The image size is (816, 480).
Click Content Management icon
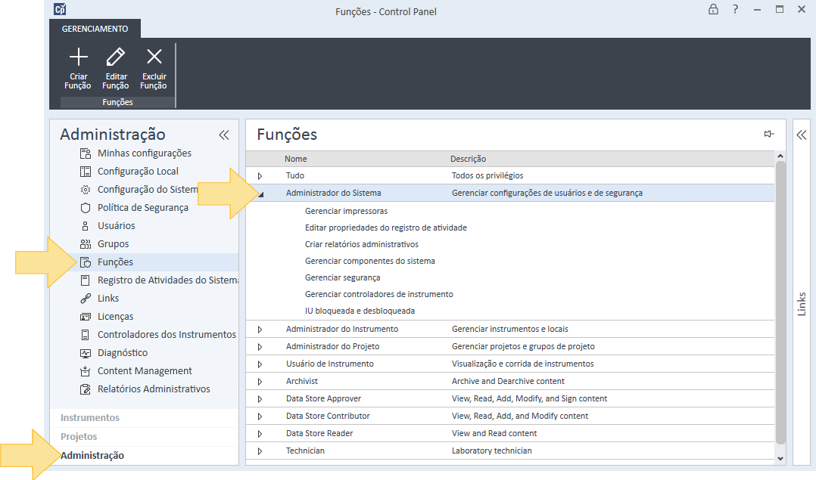pyautogui.click(x=86, y=371)
